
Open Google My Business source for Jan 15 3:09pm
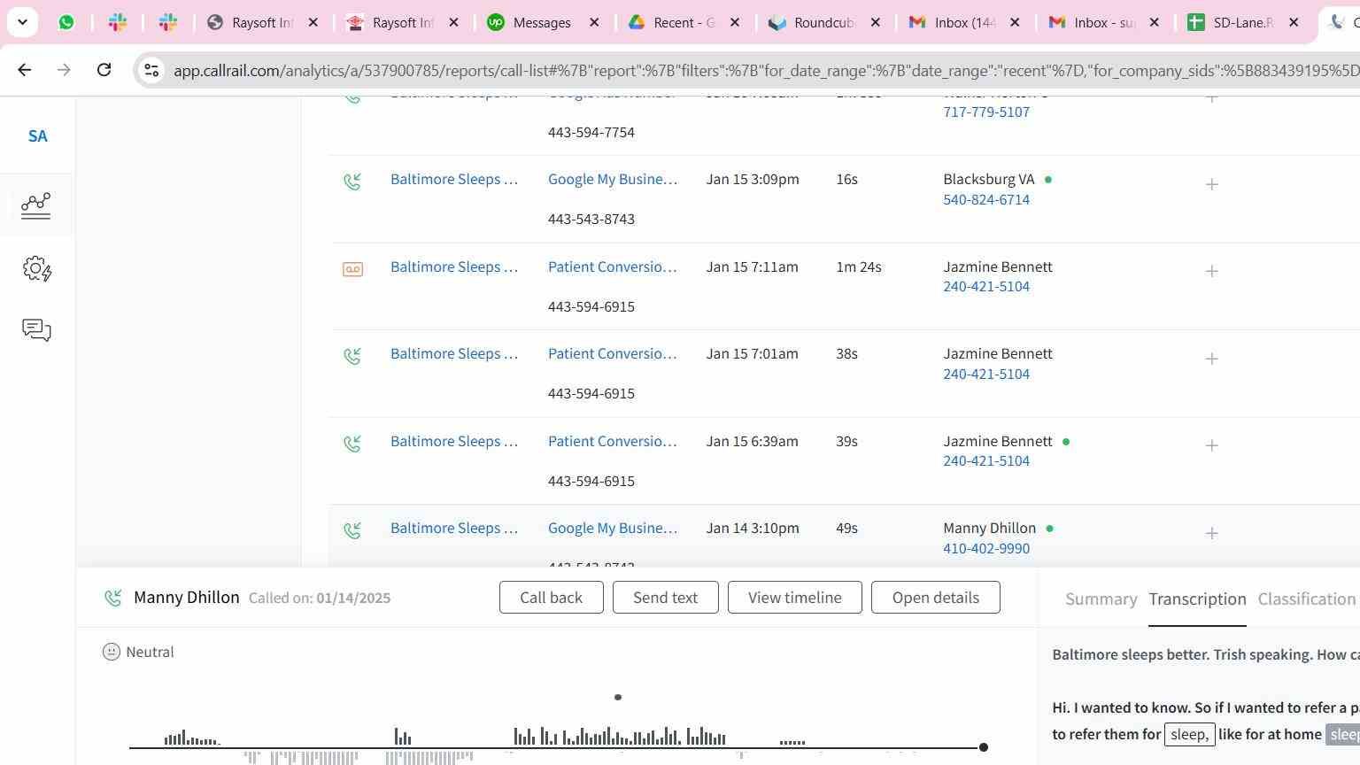[613, 179]
